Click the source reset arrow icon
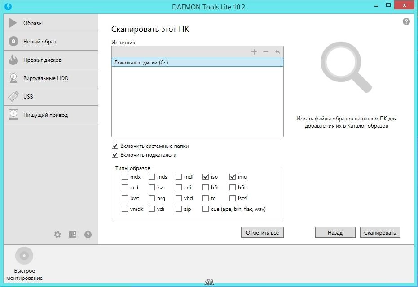The width and height of the screenshot is (418, 287). point(277,52)
